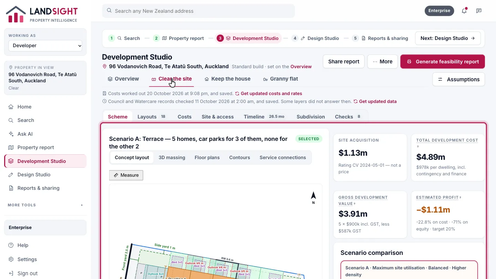This screenshot has height=279, width=496.
Task: Click the New Zealand address search field
Action: coord(198,11)
